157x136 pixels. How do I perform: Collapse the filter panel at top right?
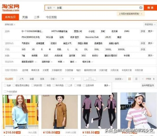click(x=150, y=24)
